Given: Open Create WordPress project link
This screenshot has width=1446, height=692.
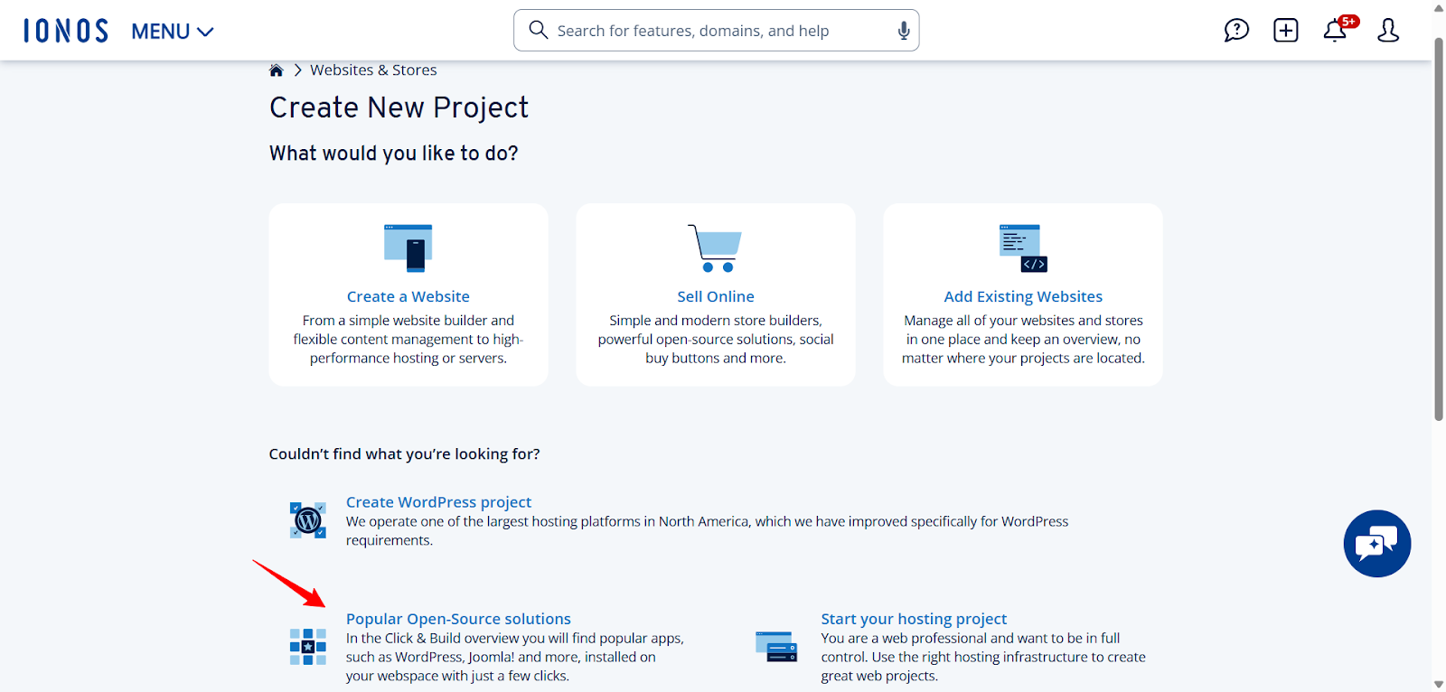Looking at the screenshot, I should pyautogui.click(x=438, y=502).
